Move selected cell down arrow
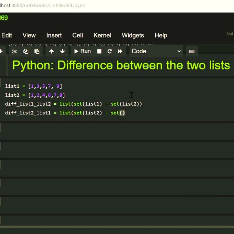Viewport: 234px width, 234px height. (62, 51)
